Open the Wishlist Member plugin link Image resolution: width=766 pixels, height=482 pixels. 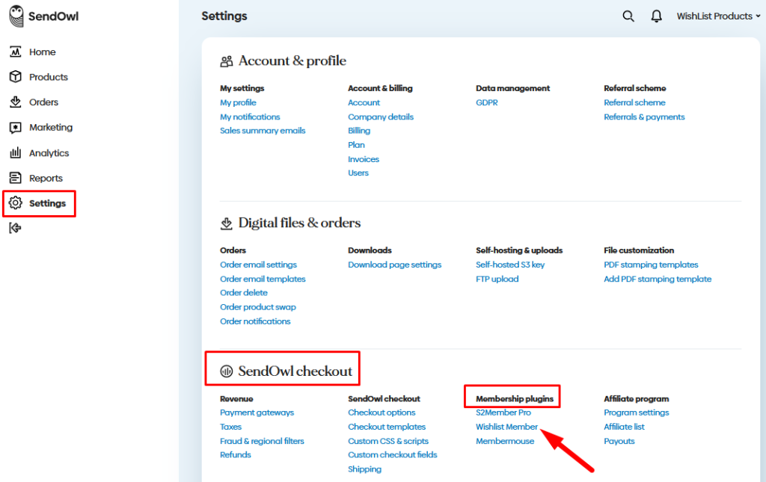click(506, 427)
